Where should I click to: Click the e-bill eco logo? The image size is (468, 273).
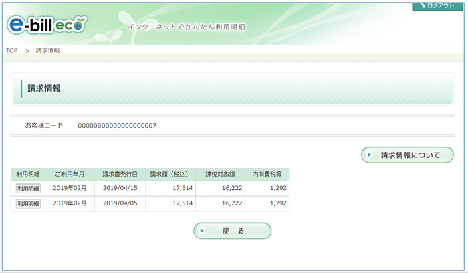coord(47,25)
